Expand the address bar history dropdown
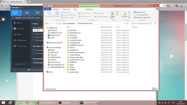This screenshot has width=187, height=105. 125,23
